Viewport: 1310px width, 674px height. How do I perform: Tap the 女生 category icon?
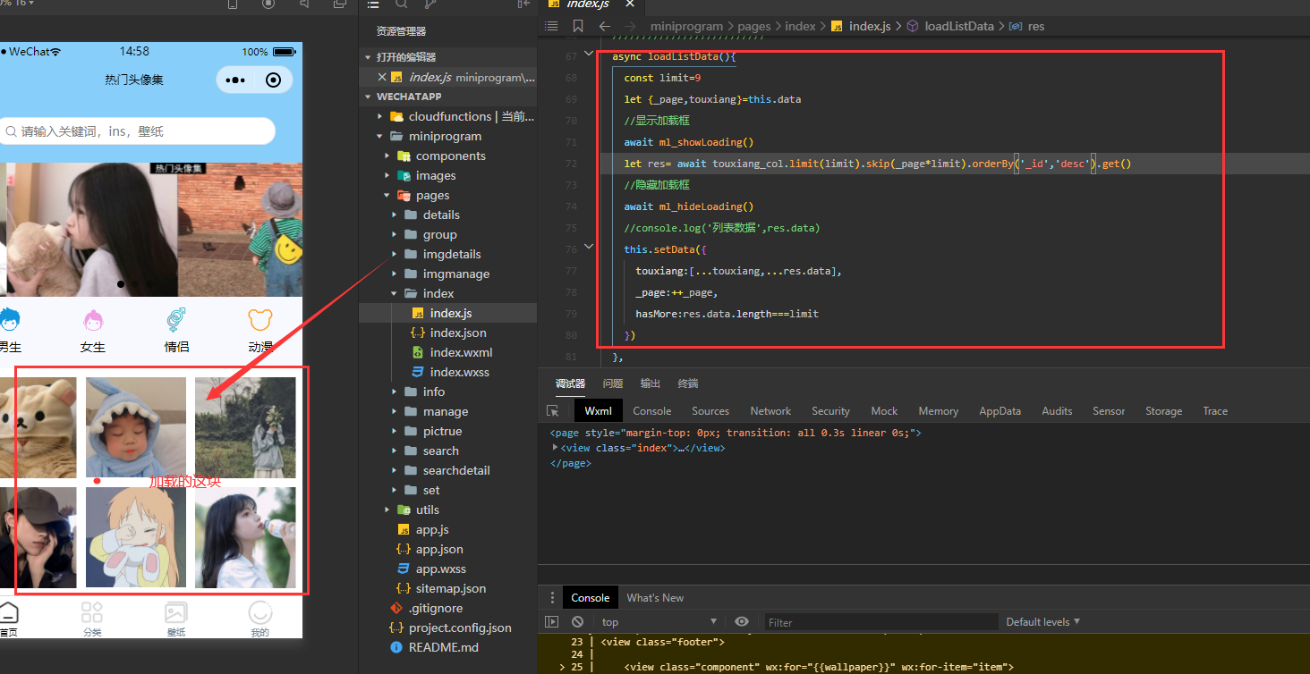[93, 320]
